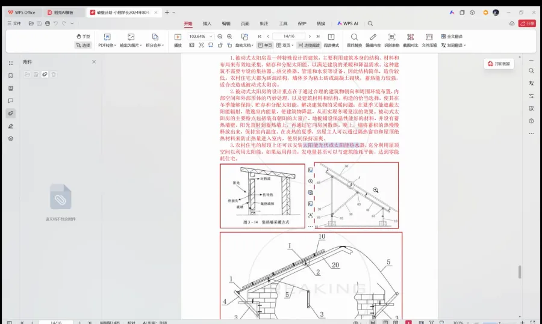
Task: Click the vertical document scrollbar thumb
Action: (520, 272)
